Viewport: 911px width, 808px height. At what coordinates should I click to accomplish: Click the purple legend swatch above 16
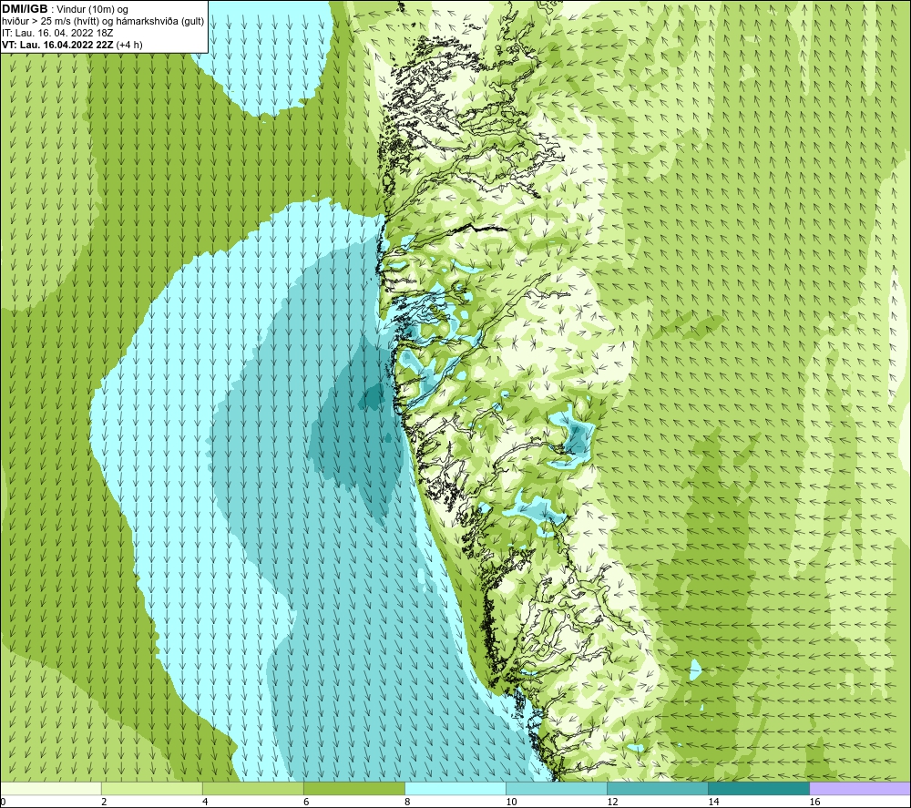click(860, 788)
